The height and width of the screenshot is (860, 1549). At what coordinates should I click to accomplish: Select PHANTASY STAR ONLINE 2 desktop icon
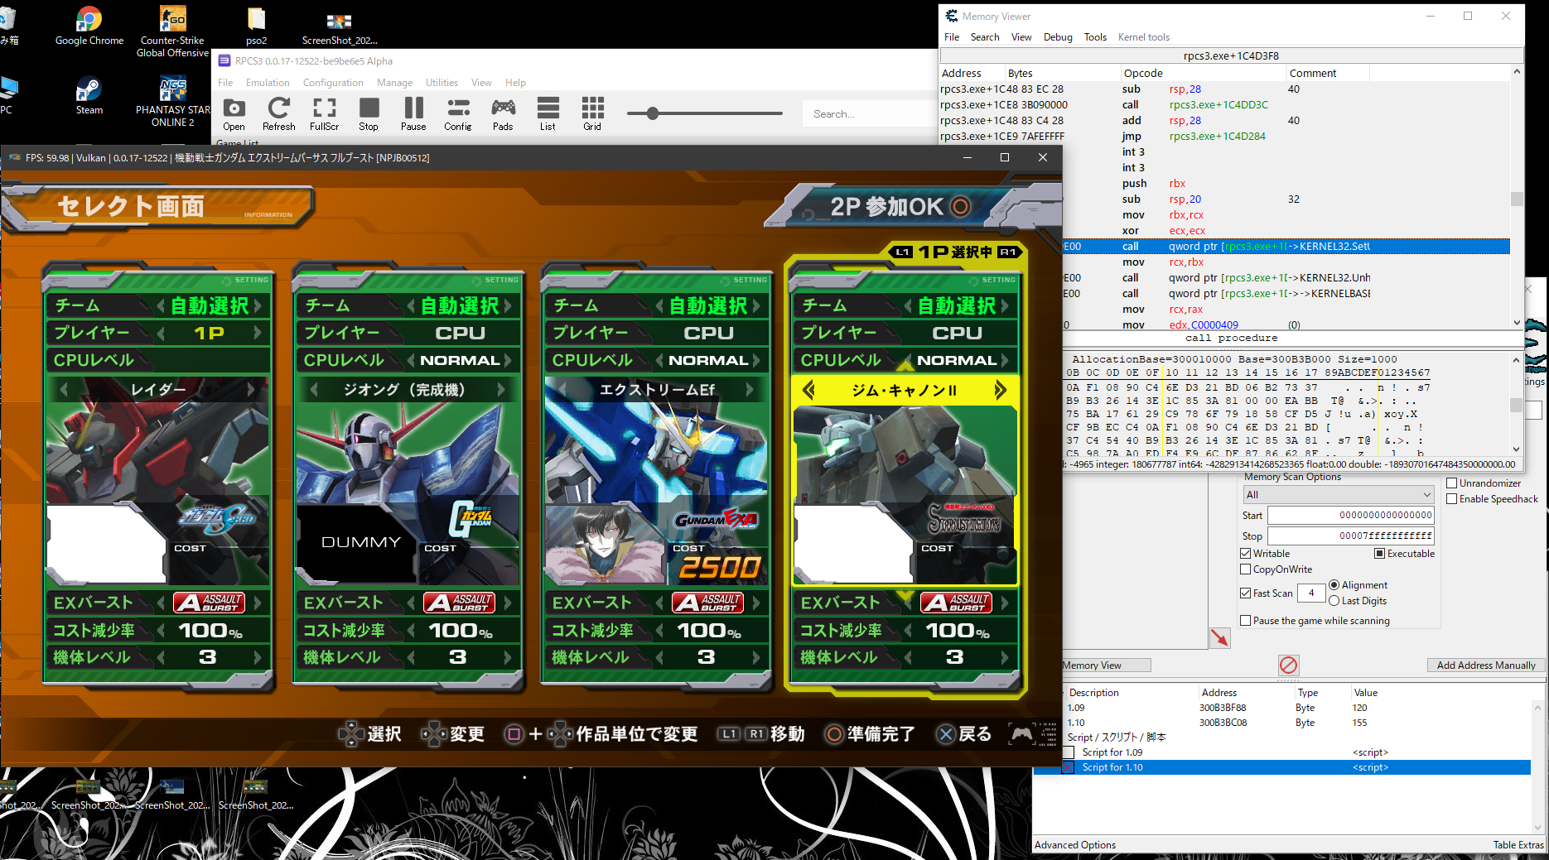(172, 101)
